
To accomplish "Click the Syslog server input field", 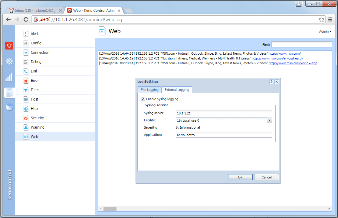I will click(x=224, y=113).
